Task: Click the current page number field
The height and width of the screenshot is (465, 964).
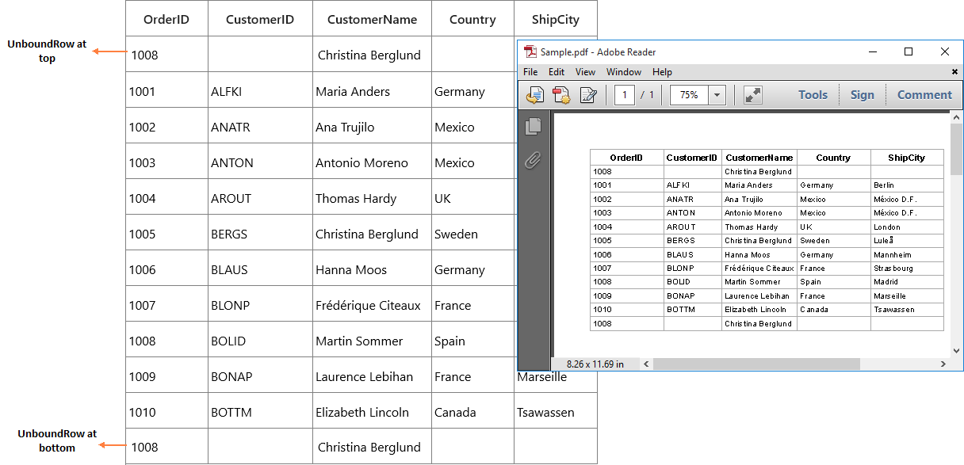Action: coord(625,95)
